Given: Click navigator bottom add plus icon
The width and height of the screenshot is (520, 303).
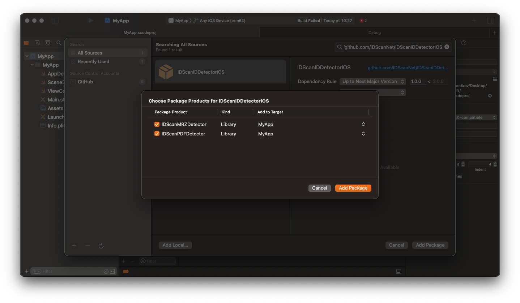Looking at the screenshot, I should point(26,271).
